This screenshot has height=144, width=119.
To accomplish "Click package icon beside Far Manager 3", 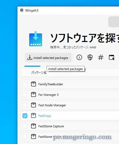I will point(34,94).
